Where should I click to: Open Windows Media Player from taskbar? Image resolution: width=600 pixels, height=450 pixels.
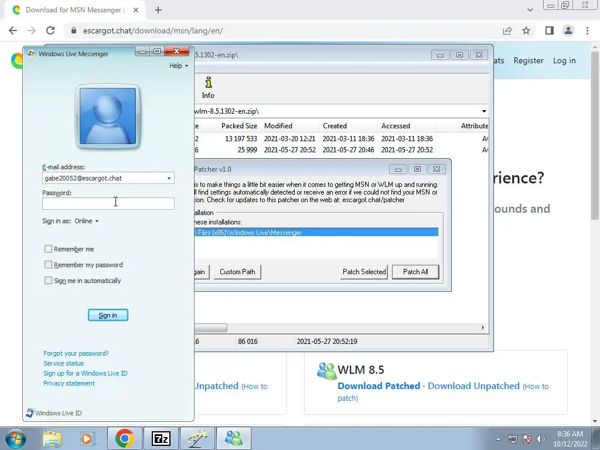click(x=88, y=438)
